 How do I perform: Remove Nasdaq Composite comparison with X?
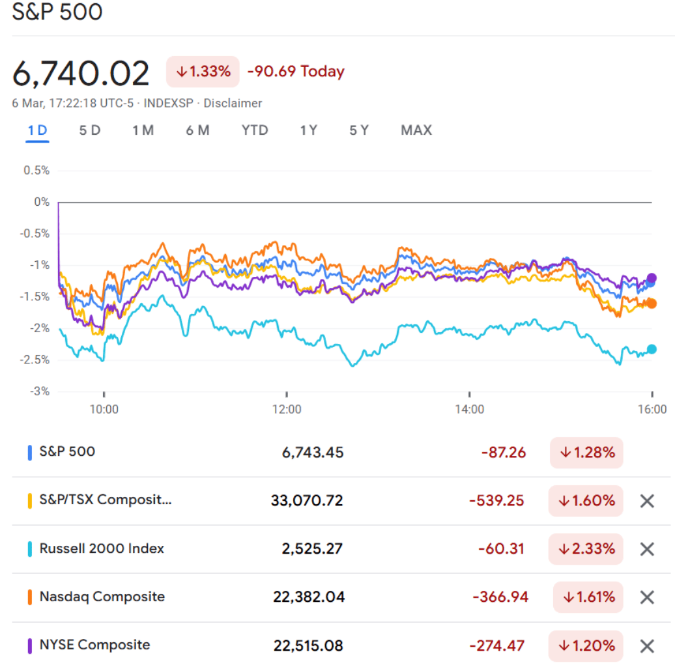pos(646,597)
